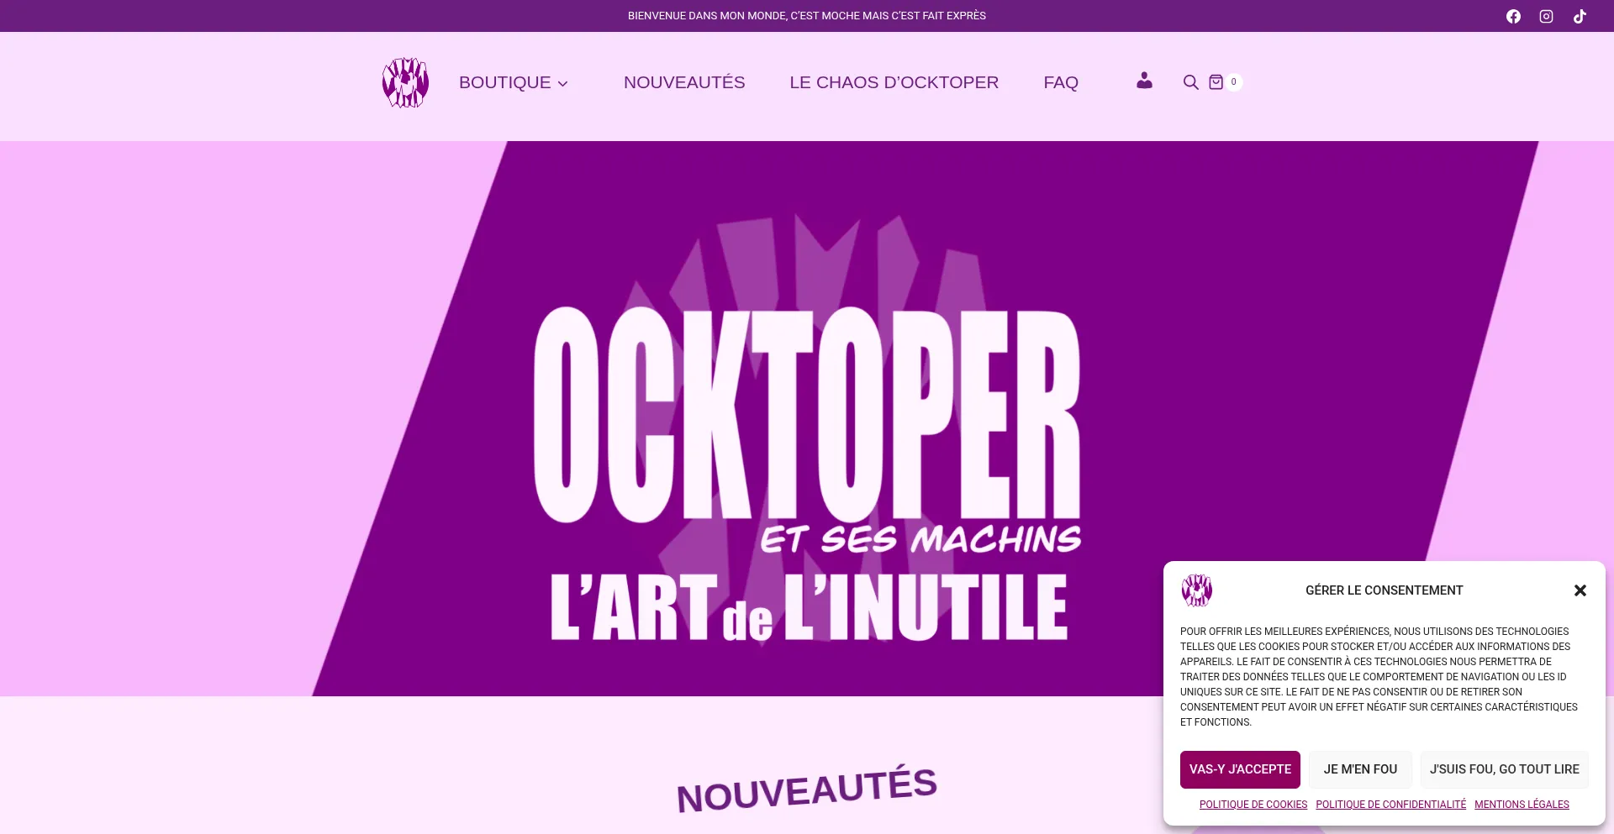Open the Instagram social link icon

pos(1546,16)
